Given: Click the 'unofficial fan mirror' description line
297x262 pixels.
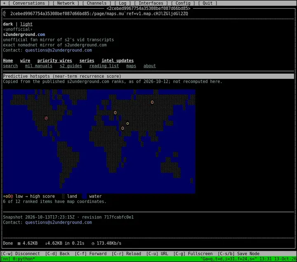Looking at the screenshot, I should [58, 40].
